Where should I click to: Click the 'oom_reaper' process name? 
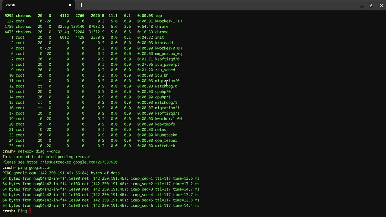(x=166, y=140)
